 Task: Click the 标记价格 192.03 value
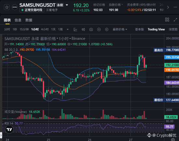(98, 10)
